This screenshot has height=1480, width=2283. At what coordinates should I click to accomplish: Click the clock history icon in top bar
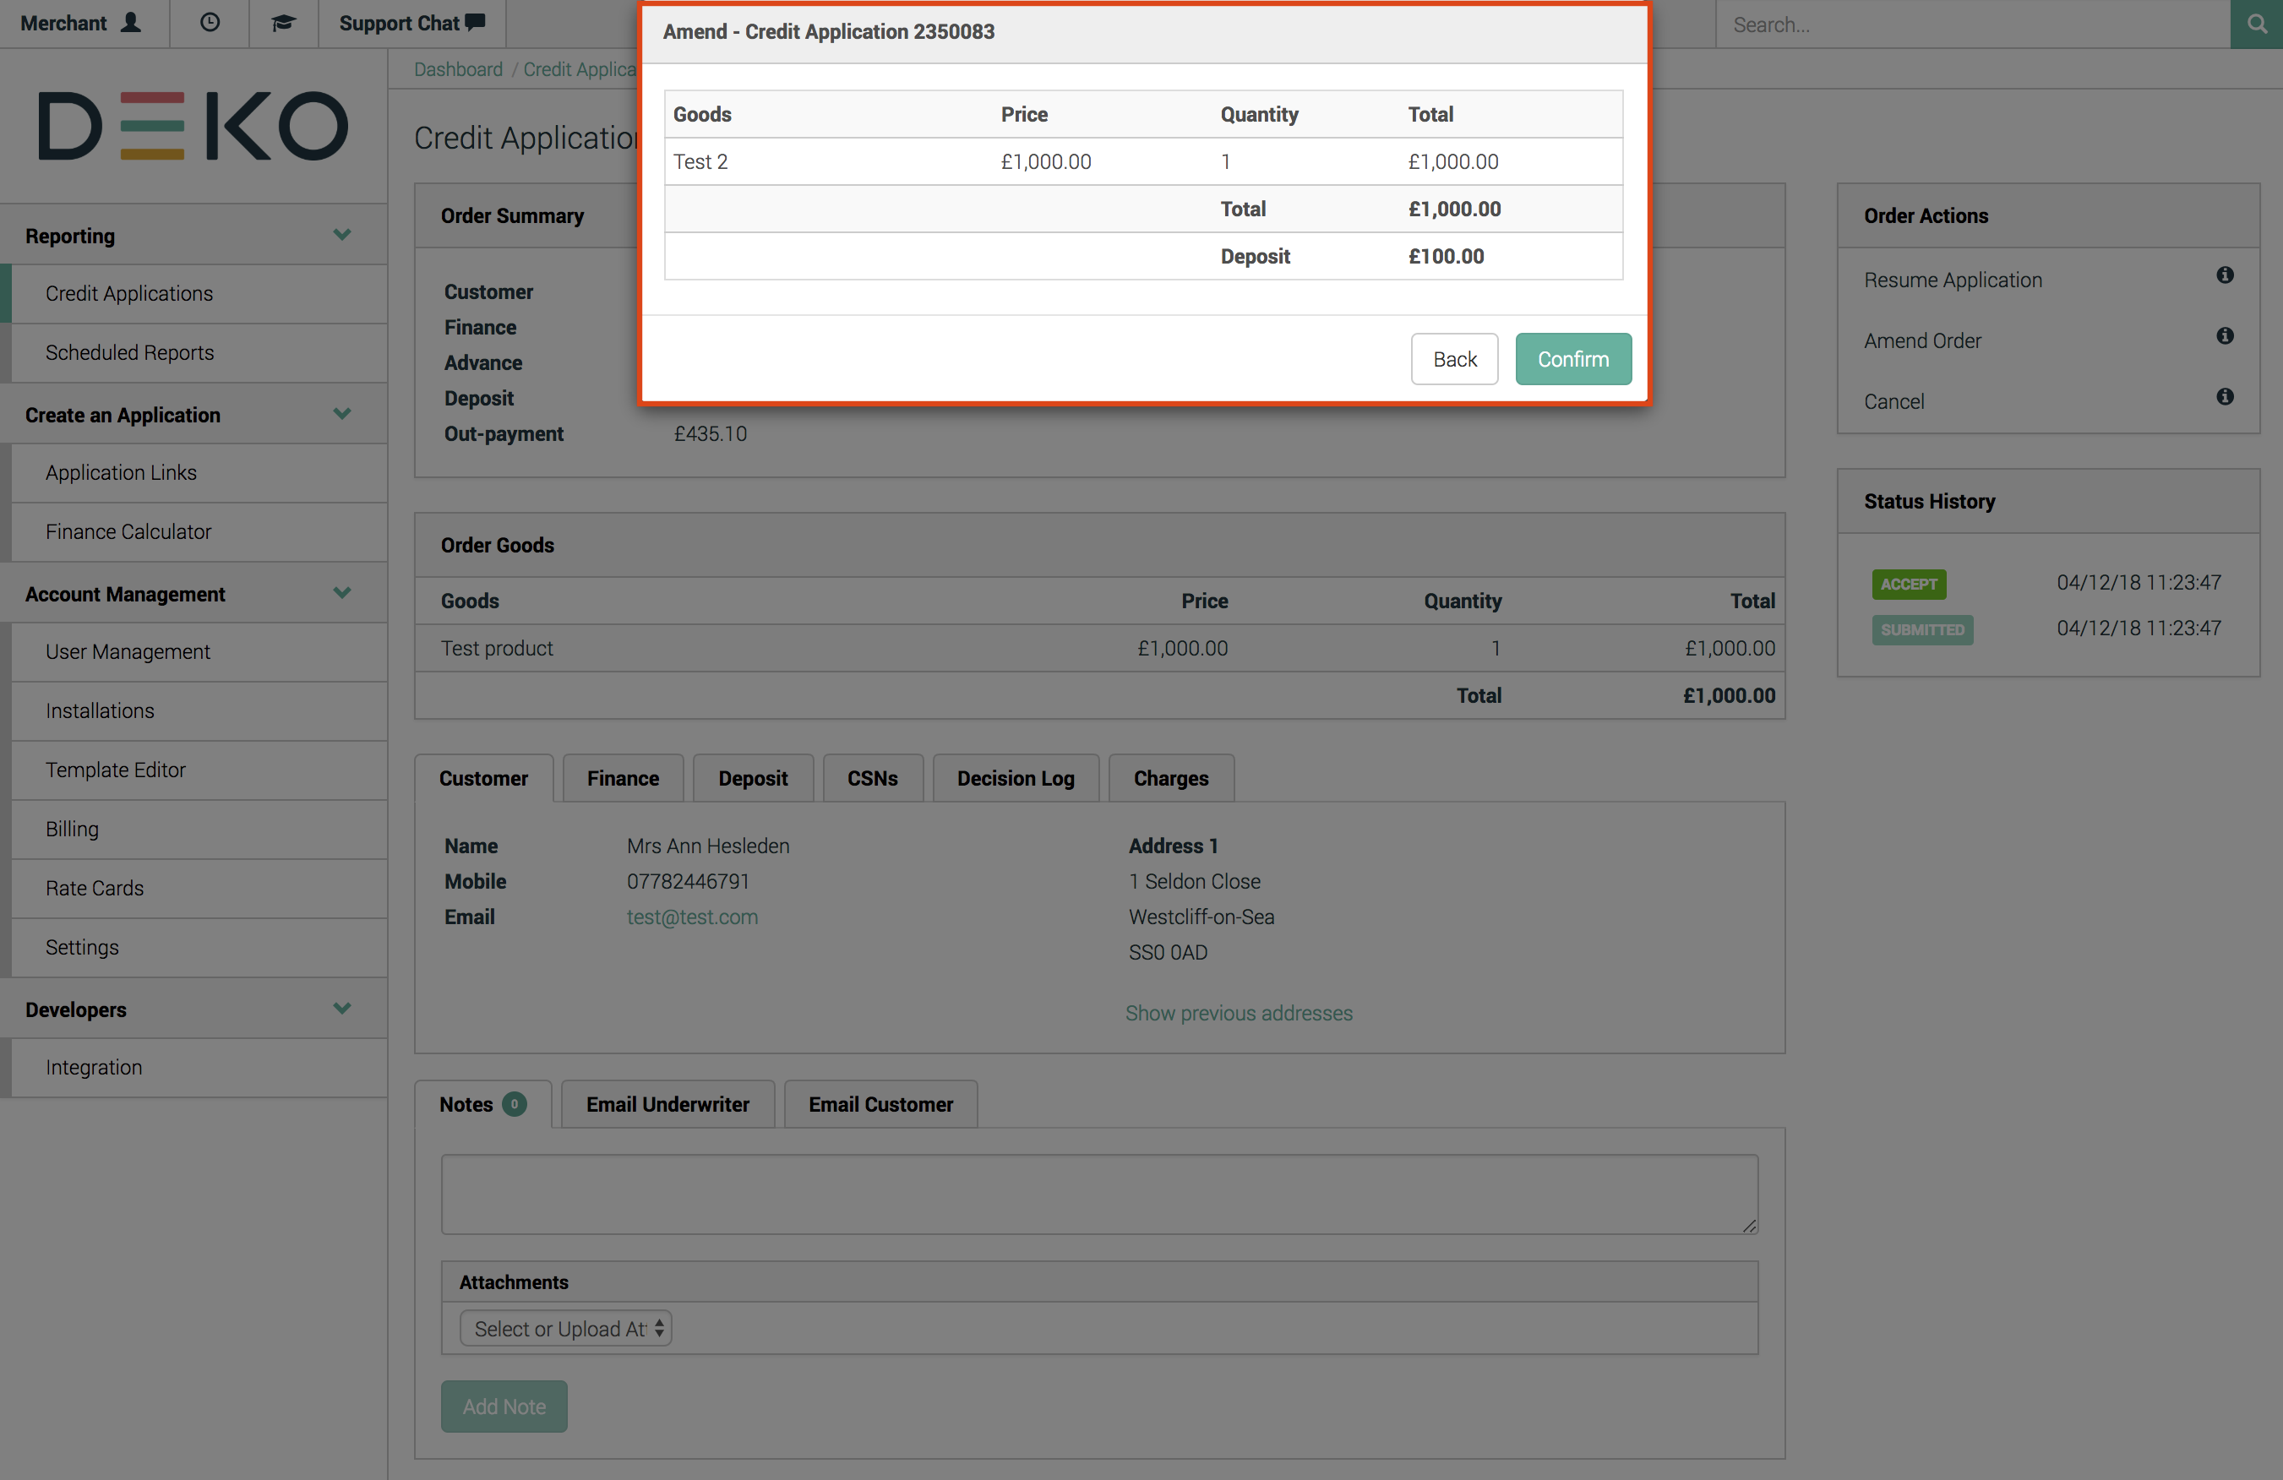pos(209,23)
